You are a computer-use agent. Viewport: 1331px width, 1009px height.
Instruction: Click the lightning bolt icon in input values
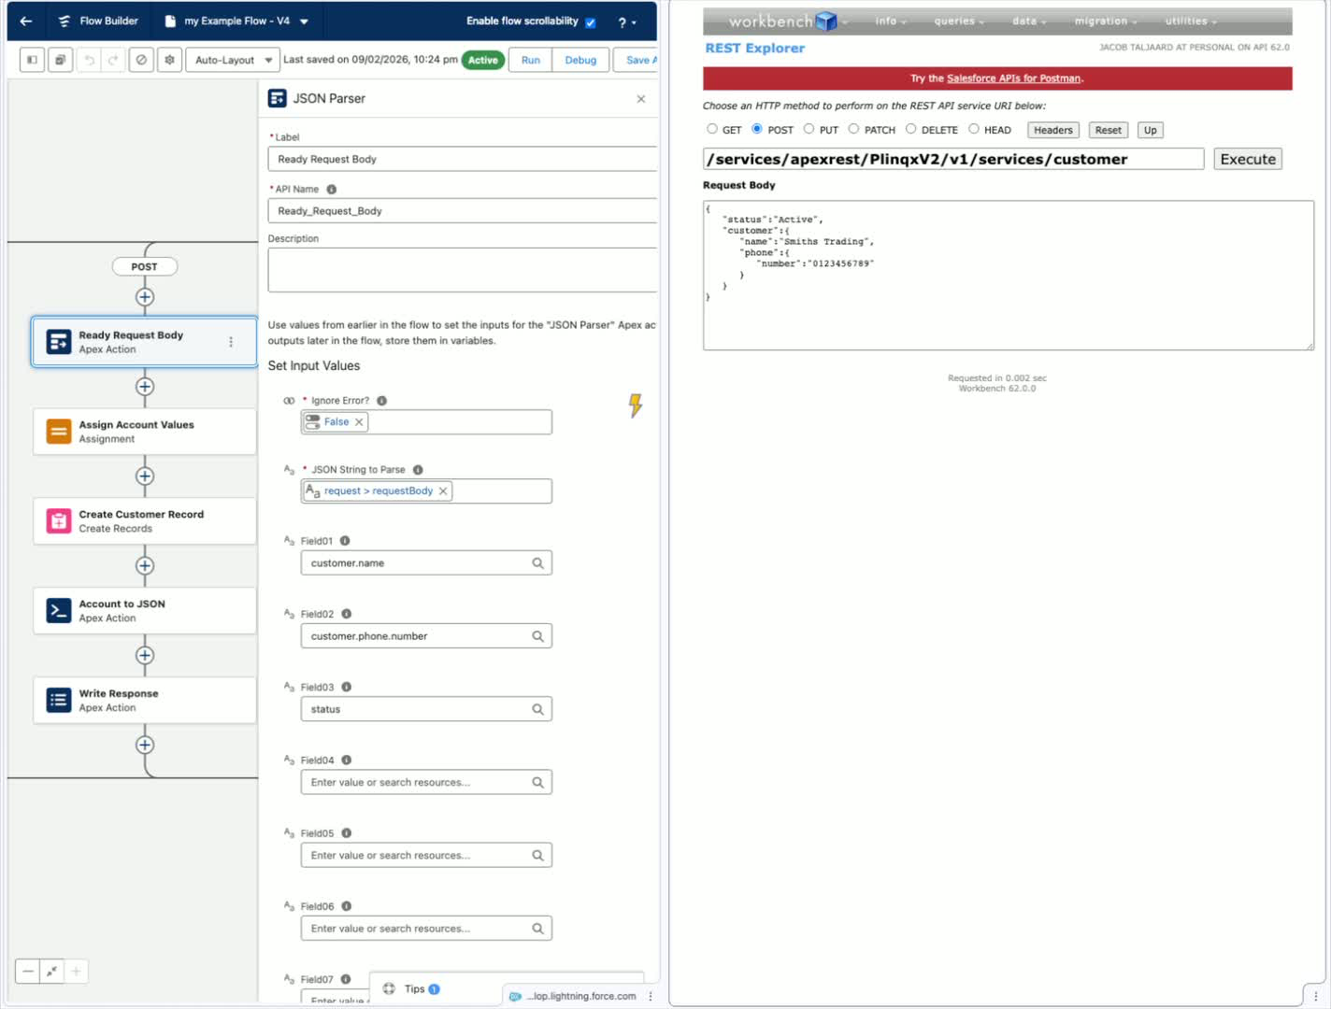point(636,405)
